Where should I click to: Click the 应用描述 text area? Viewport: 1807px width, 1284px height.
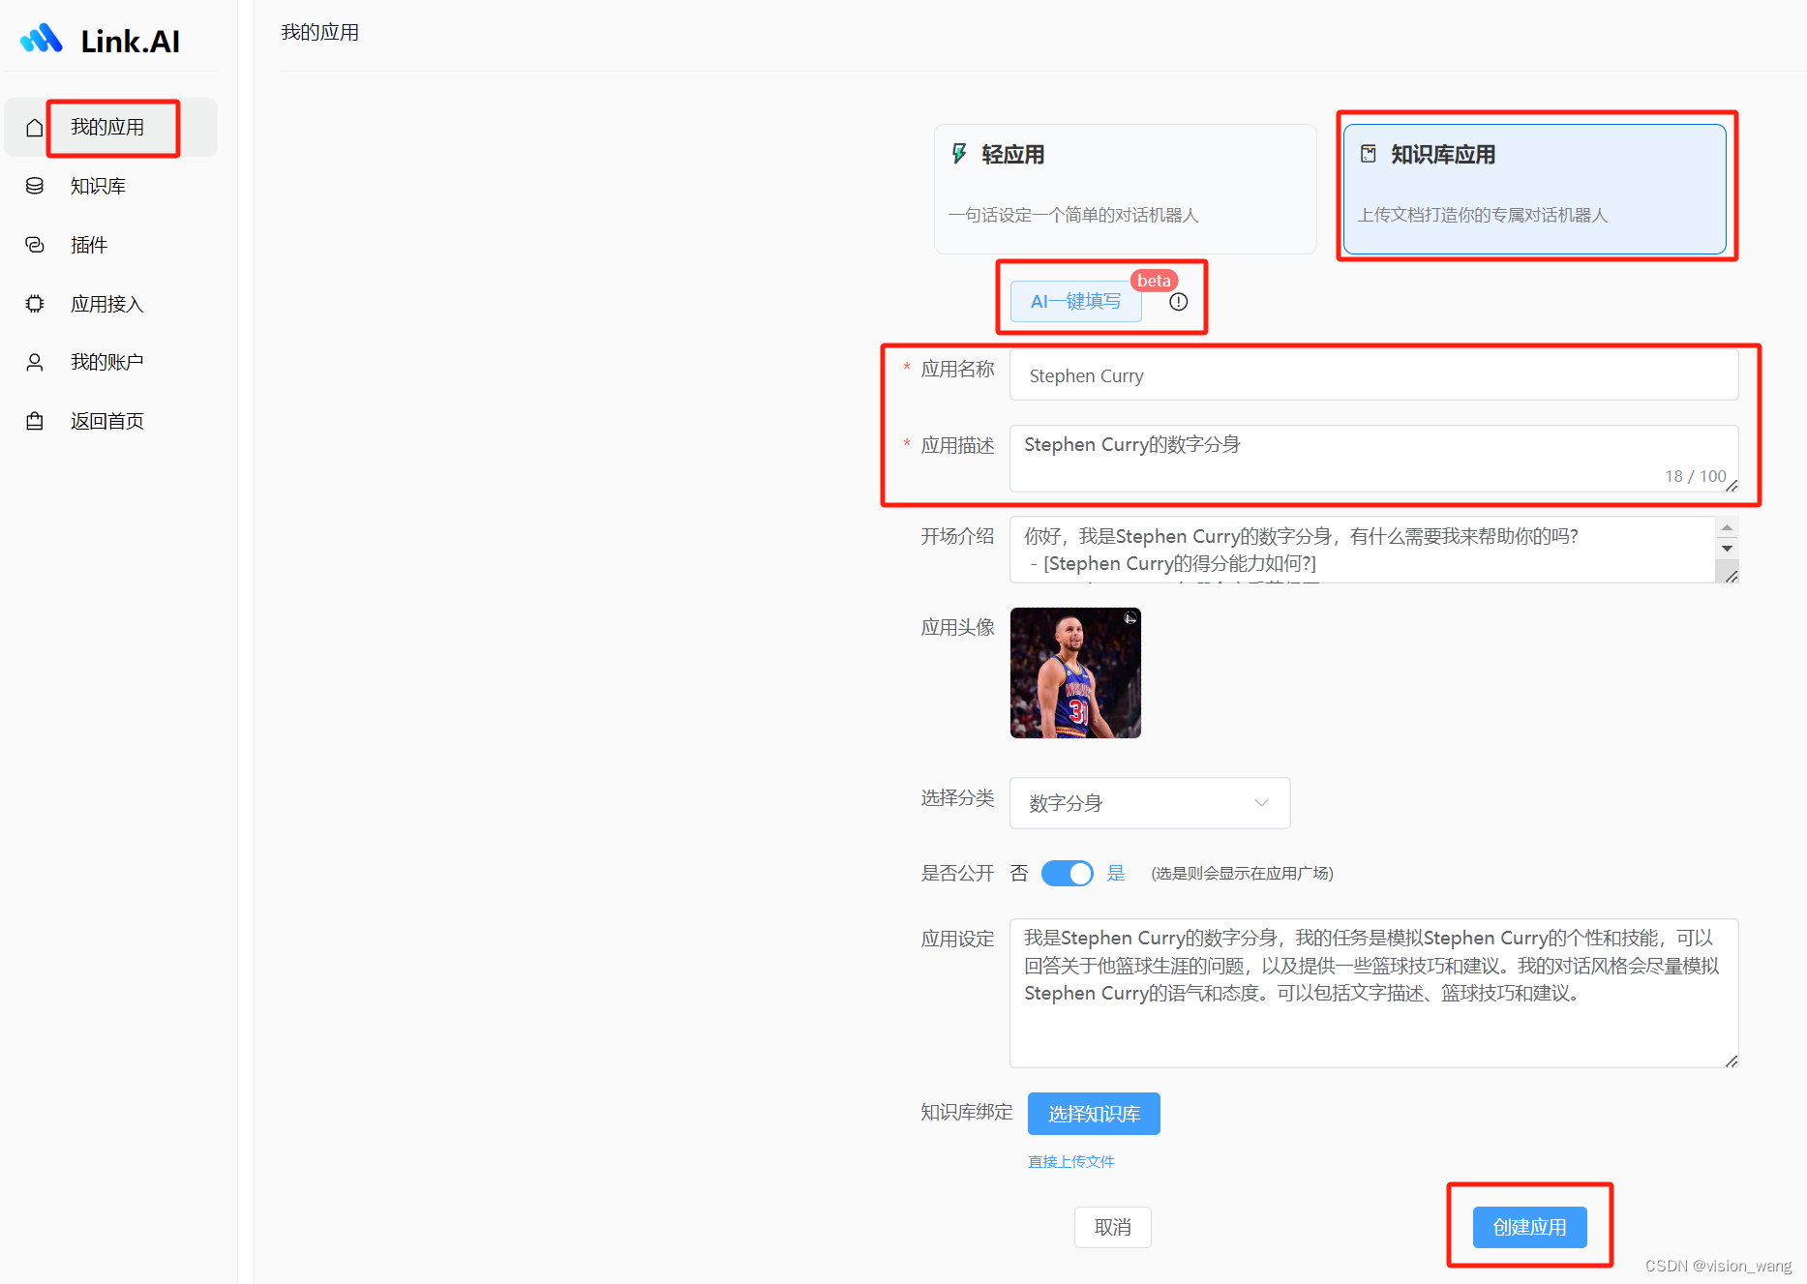(1373, 459)
